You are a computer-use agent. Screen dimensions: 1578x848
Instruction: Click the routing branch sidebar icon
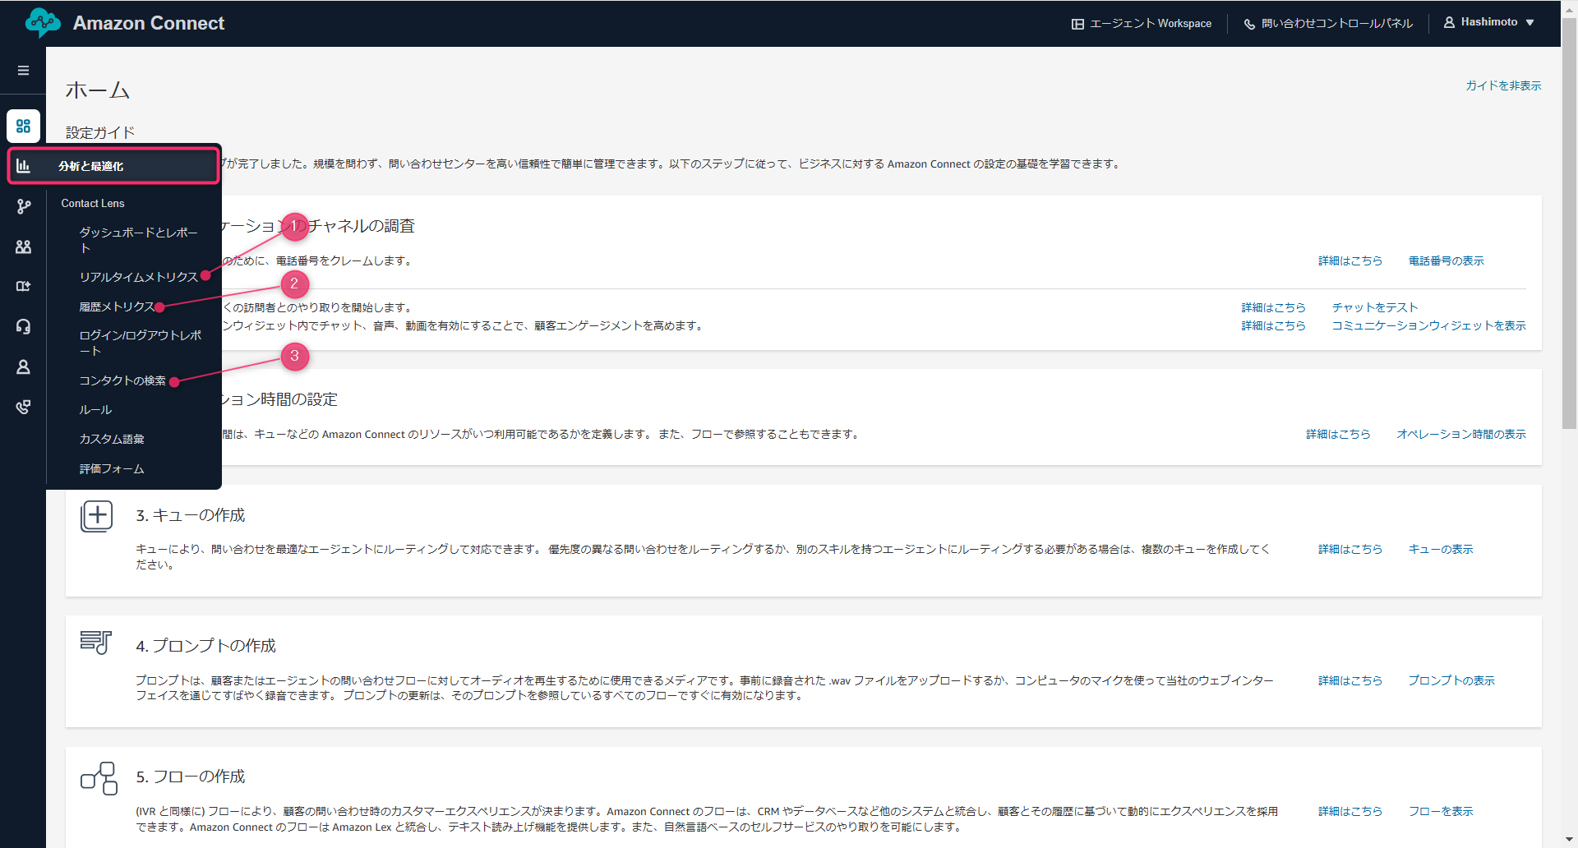click(x=23, y=206)
